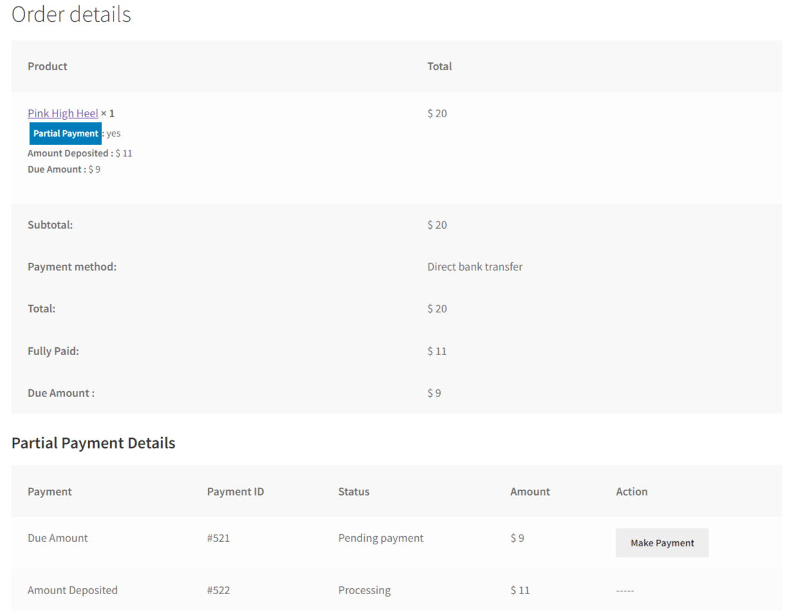Click the dashes in the Action column of row #522
Image resolution: width=792 pixels, height=616 pixels.
pyautogui.click(x=625, y=590)
